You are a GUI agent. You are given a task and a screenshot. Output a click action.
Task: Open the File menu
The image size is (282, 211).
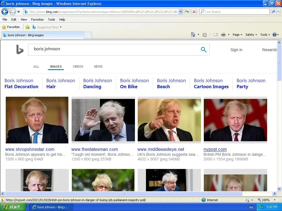point(5,20)
